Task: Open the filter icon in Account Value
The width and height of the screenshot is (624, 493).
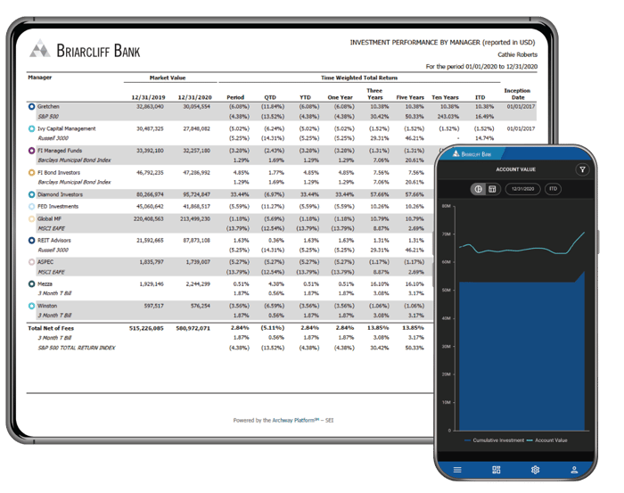Action: pos(582,170)
